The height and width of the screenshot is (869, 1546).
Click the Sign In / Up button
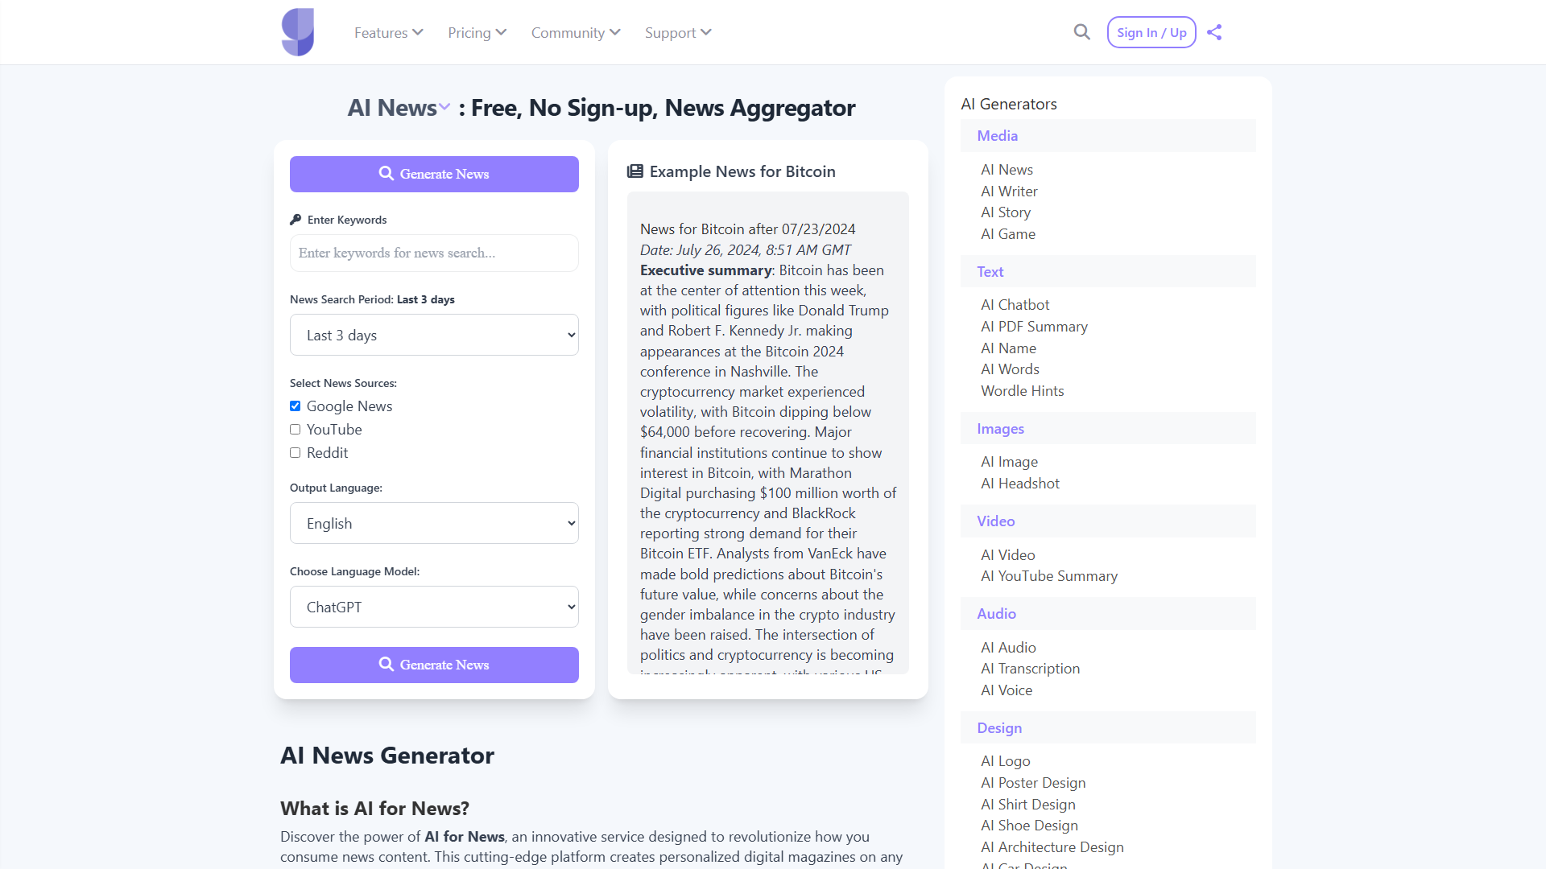1151,33
